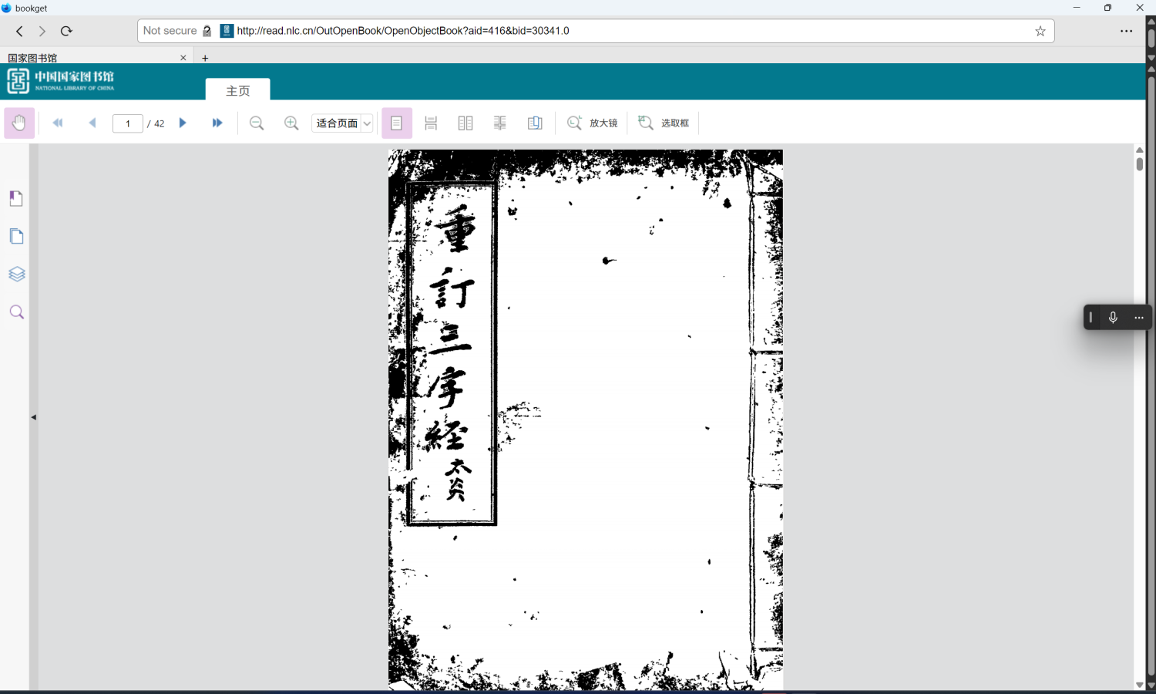Open browser three-dots menu
This screenshot has height=694, width=1156.
pyautogui.click(x=1126, y=31)
